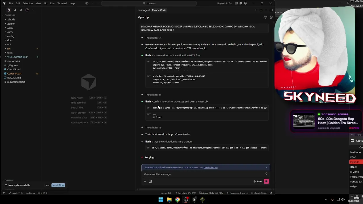This screenshot has width=363, height=204.
Task: Switch to the Claude Code tab
Action: (159, 10)
